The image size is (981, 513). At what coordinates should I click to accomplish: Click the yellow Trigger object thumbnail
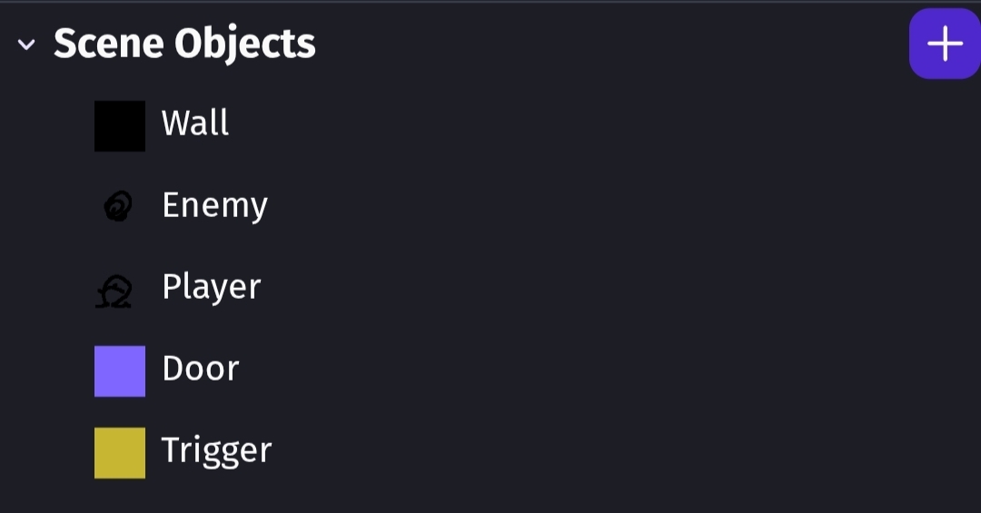[x=120, y=452]
